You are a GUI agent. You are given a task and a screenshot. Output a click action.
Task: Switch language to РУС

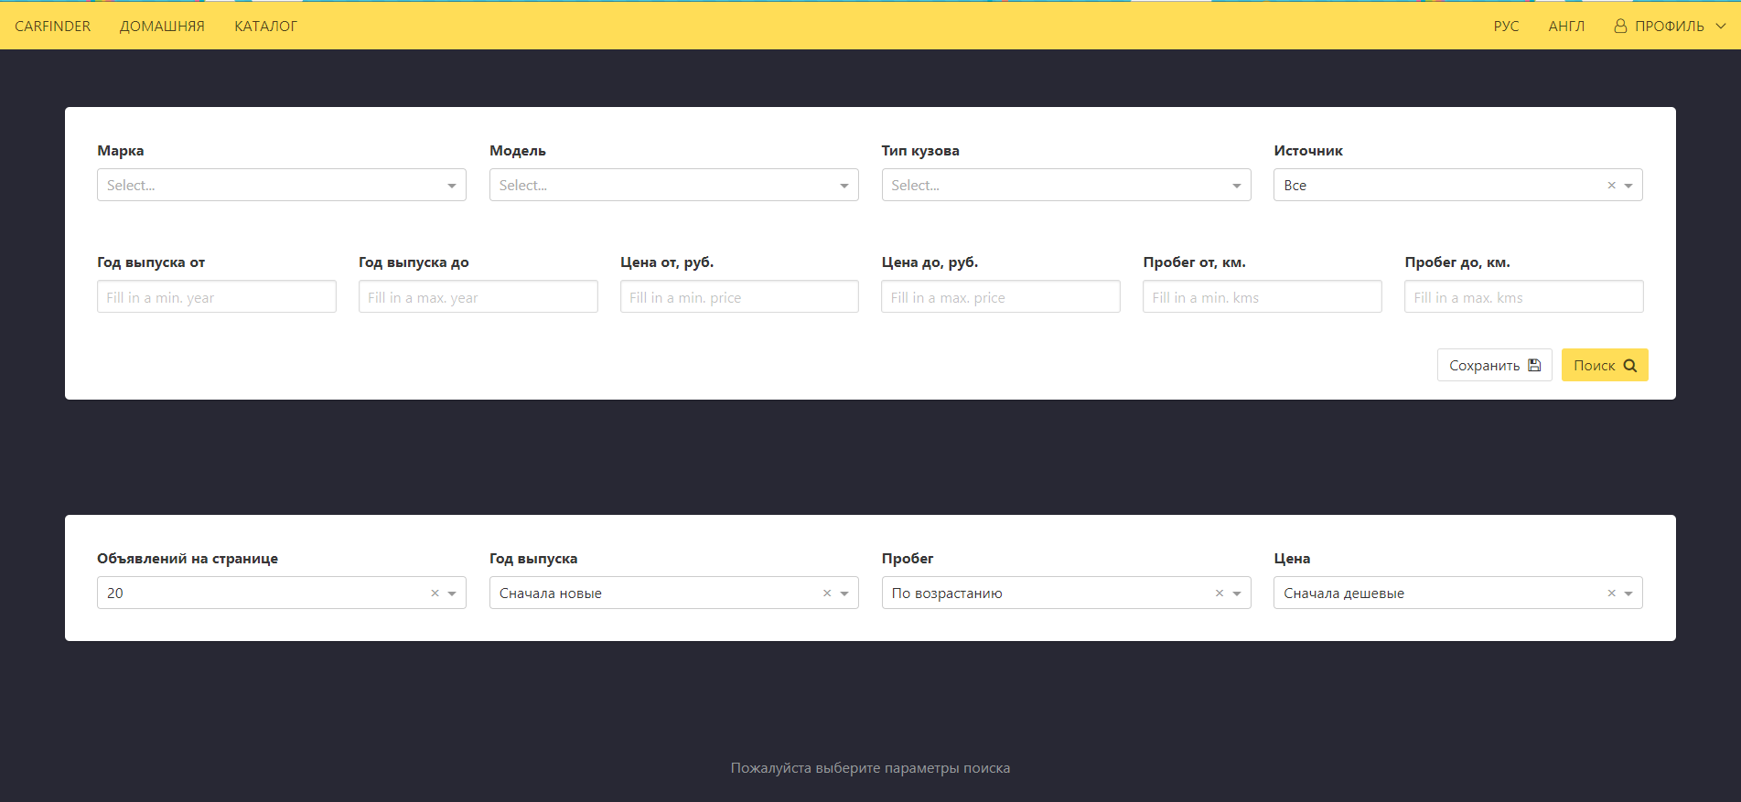coord(1506,27)
